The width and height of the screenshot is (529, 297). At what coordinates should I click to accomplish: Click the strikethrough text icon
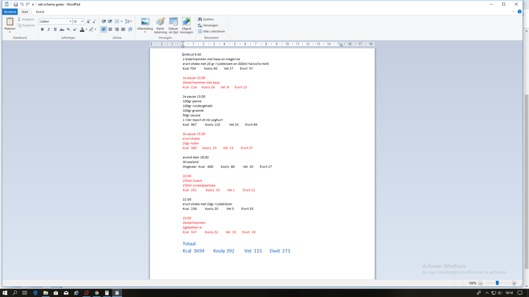point(62,29)
